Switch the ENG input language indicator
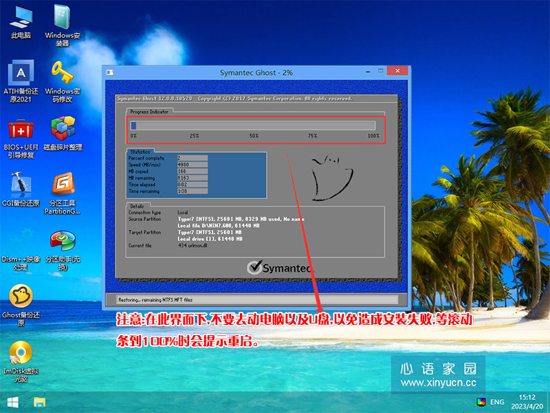The width and height of the screenshot is (550, 413). [497, 402]
